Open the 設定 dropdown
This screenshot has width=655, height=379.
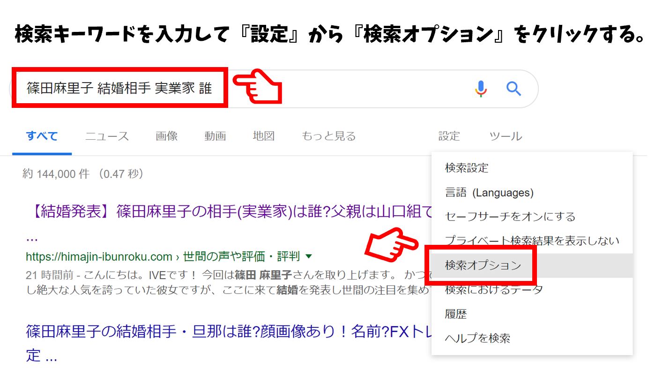click(x=449, y=136)
